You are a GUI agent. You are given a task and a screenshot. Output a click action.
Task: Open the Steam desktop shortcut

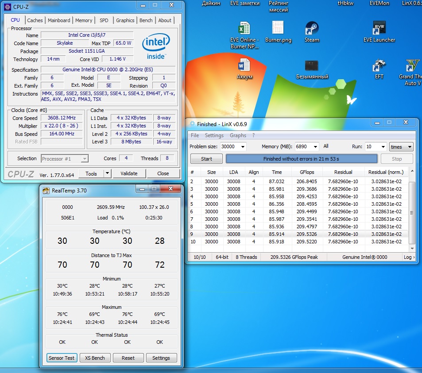click(312, 29)
